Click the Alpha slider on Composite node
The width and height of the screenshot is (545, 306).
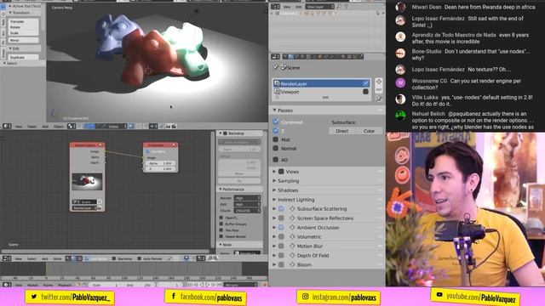tap(160, 163)
